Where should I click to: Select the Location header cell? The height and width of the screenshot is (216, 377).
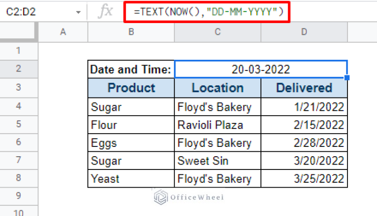[217, 88]
